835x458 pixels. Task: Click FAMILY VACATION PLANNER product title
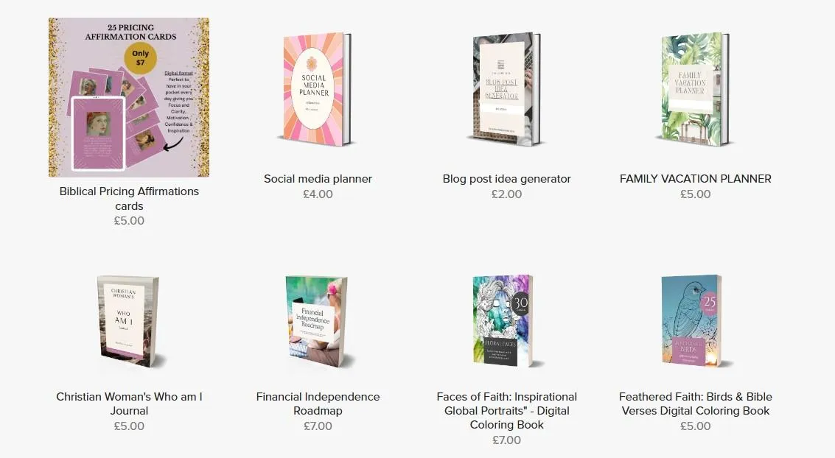pyautogui.click(x=696, y=179)
